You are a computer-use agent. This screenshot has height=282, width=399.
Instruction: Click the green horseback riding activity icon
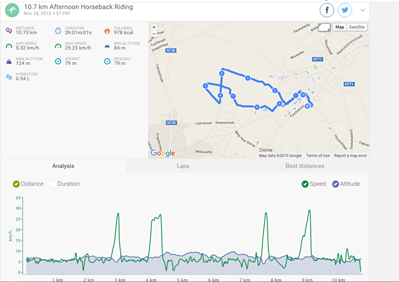pyautogui.click(x=12, y=10)
